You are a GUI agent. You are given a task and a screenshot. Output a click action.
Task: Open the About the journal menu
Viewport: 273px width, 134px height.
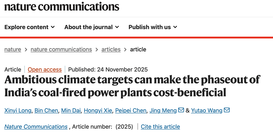click(92, 27)
